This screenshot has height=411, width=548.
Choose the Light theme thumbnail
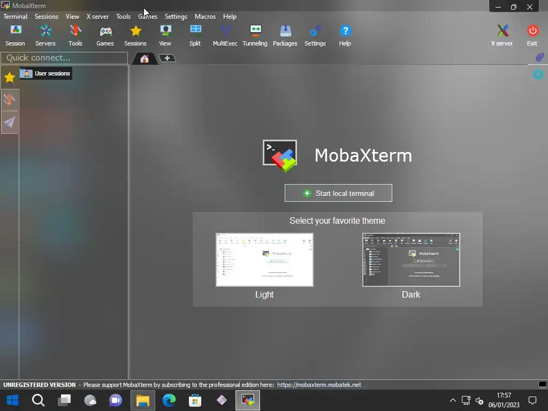pos(264,260)
